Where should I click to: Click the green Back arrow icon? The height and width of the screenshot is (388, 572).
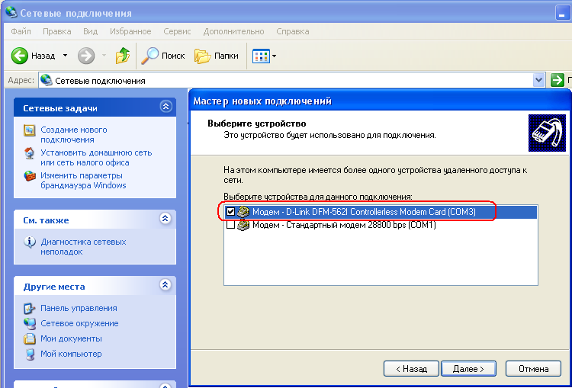coord(19,56)
